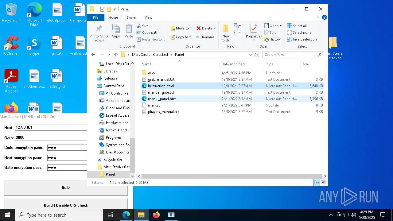The width and height of the screenshot is (393, 221).
Task: Expand the Delete dropdown arrow
Action: pyautogui.click(x=214, y=28)
